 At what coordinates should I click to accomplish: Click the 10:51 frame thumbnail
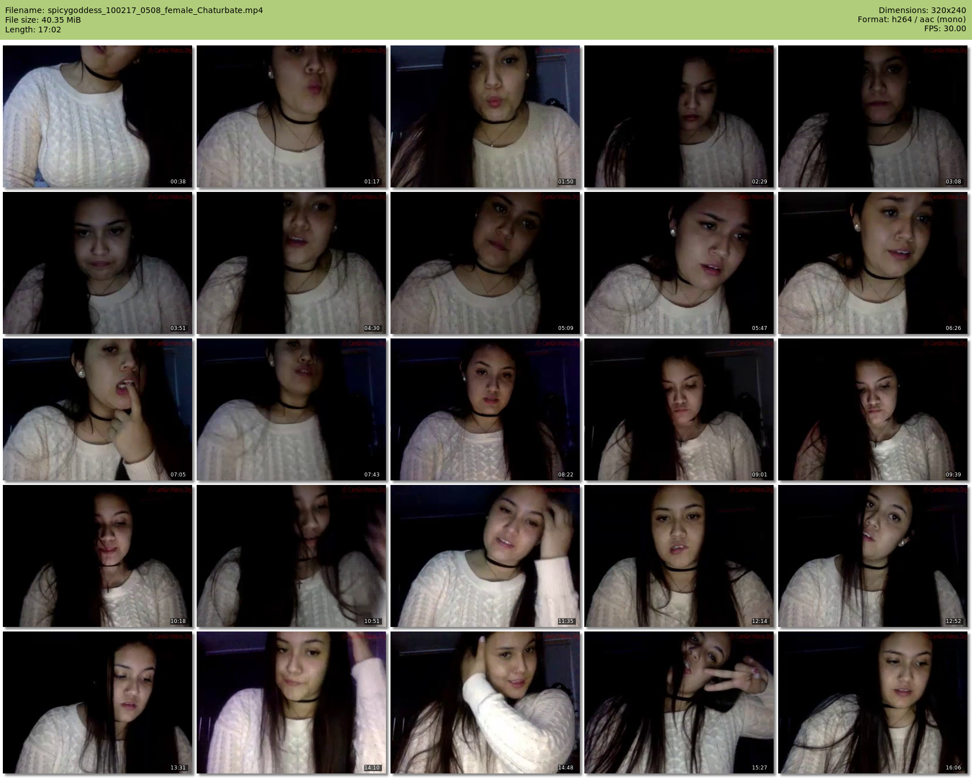[292, 556]
